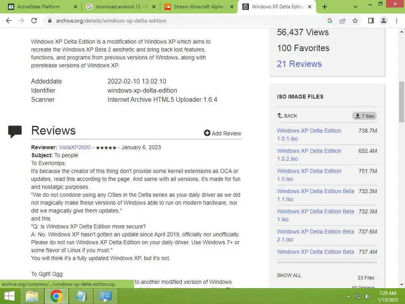This screenshot has height=304, width=405.
Task: Click the network tray icon
Action: click(358, 296)
